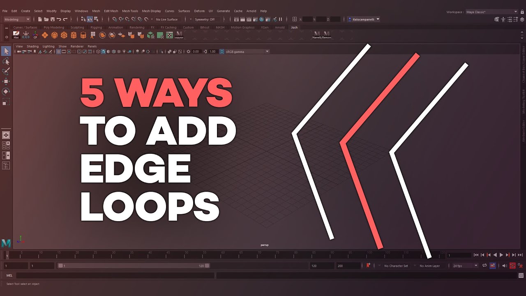Open the sRGB gamma view transform dropdown
The width and height of the screenshot is (526, 296).
coord(247,51)
